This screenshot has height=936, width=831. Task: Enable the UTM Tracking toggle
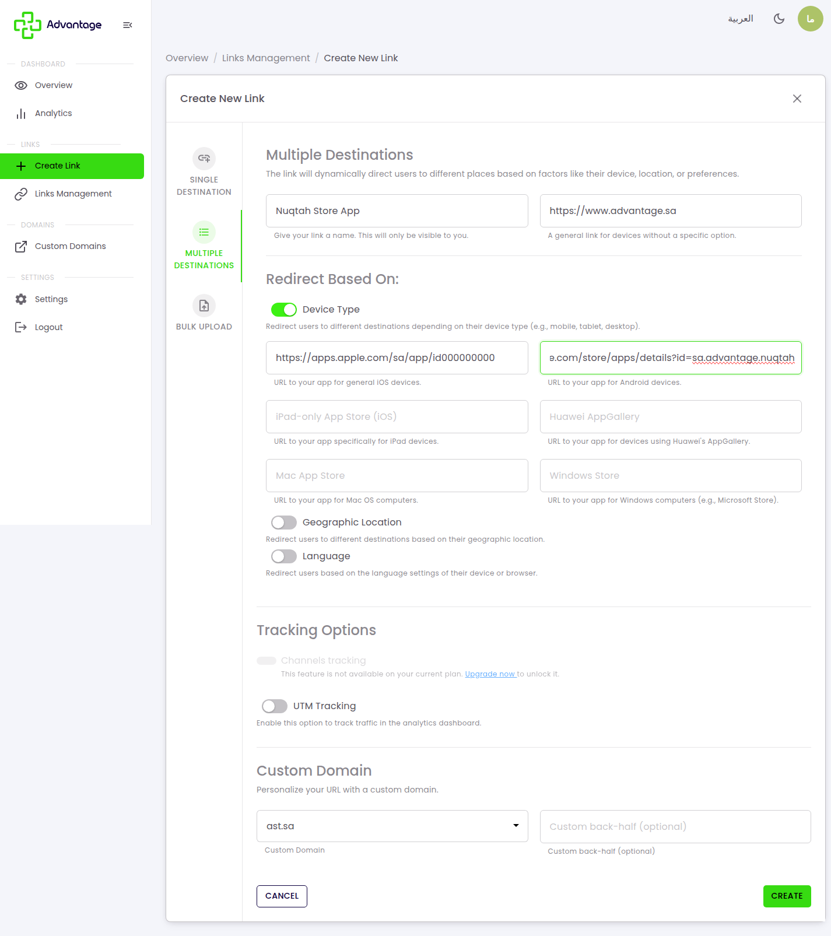pyautogui.click(x=275, y=706)
